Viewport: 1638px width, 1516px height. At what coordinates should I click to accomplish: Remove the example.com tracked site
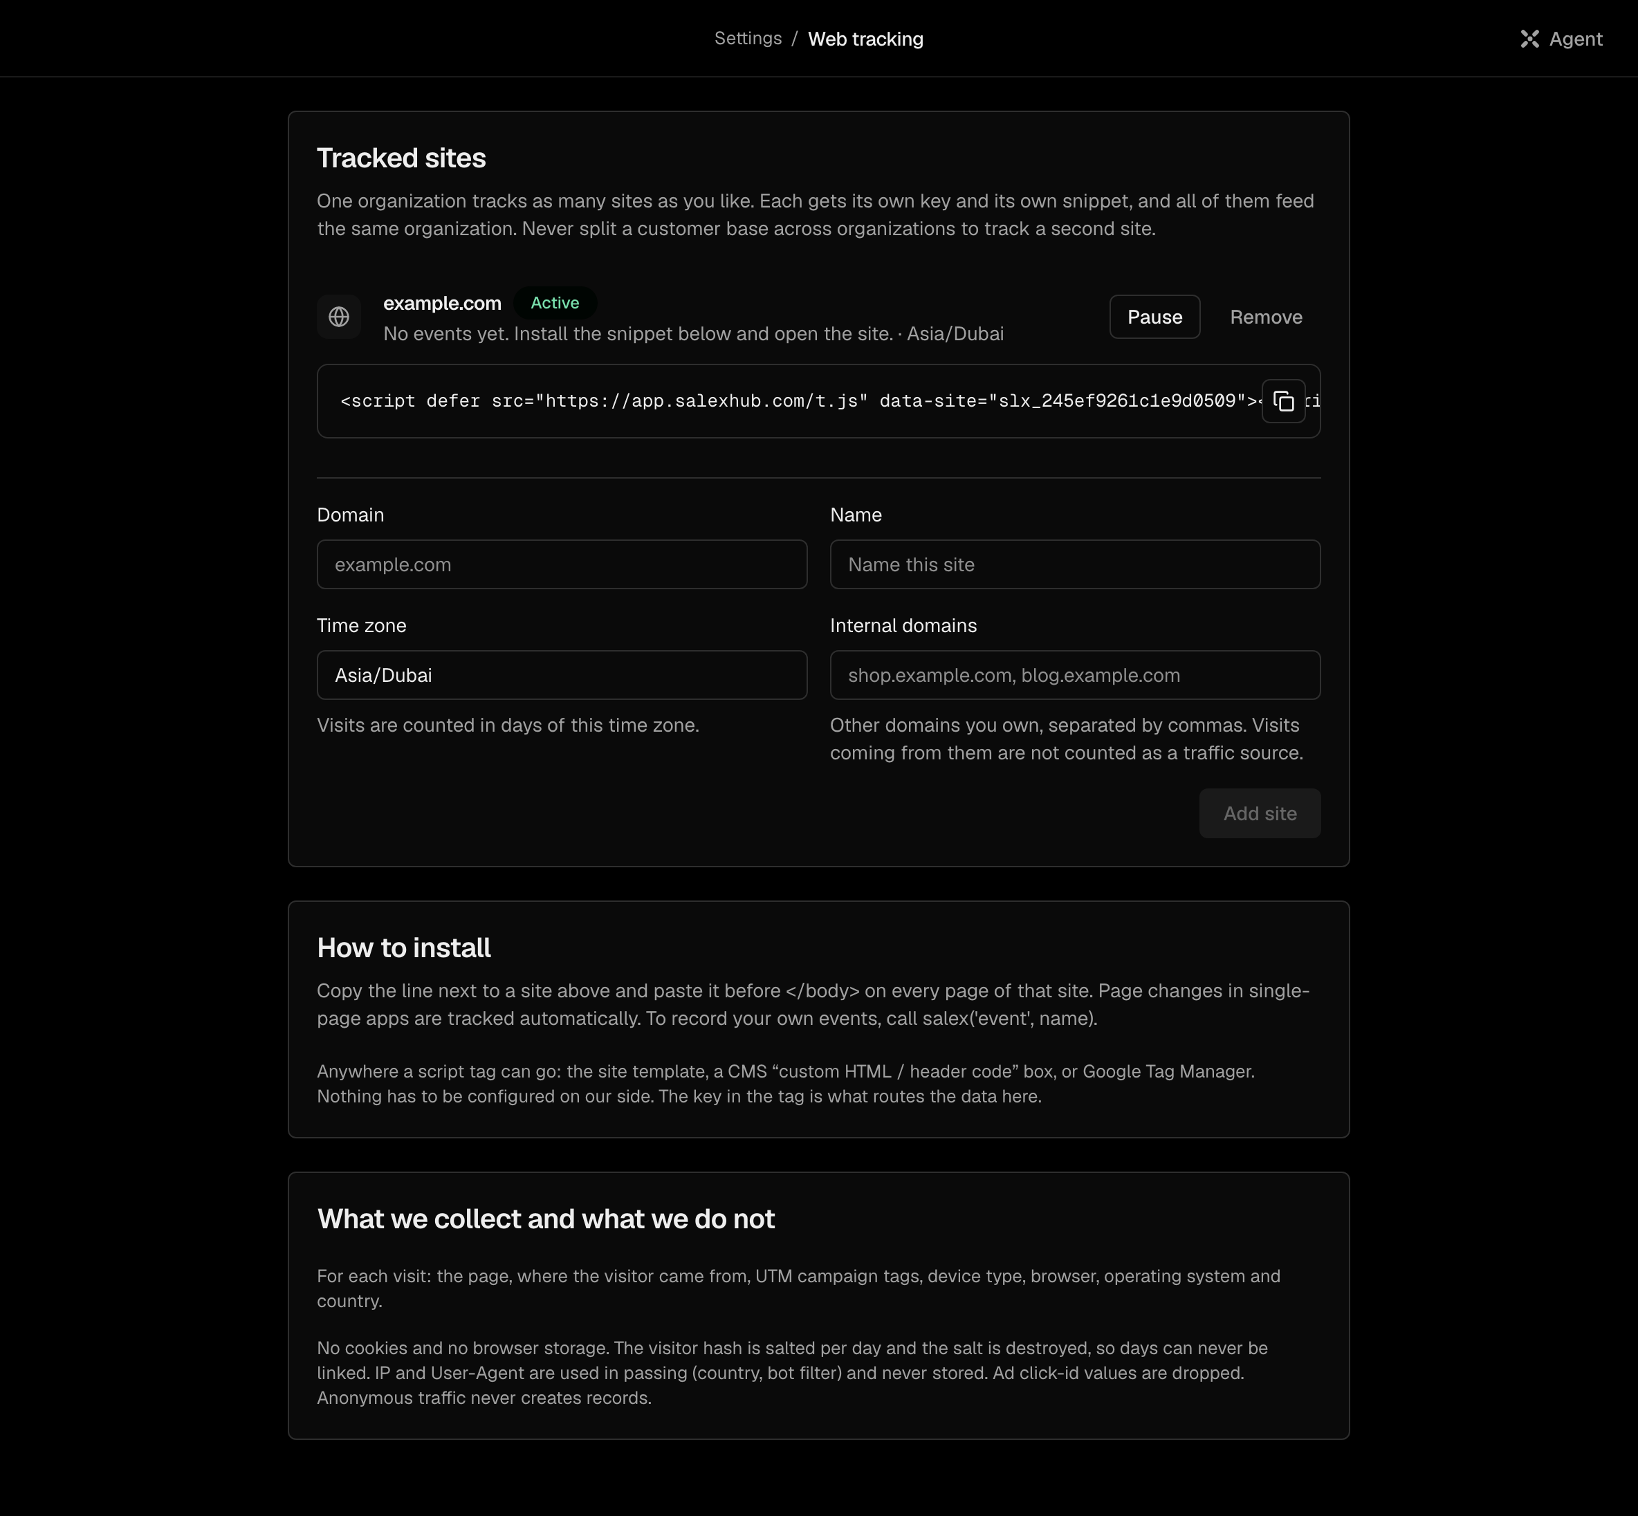click(x=1265, y=317)
